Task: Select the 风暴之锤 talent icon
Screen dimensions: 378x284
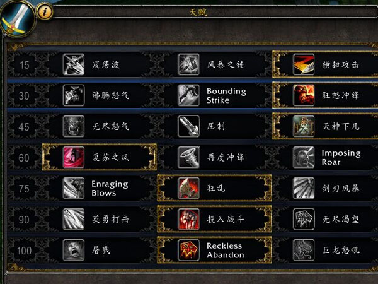Action: pyautogui.click(x=188, y=64)
